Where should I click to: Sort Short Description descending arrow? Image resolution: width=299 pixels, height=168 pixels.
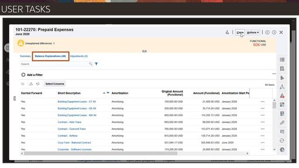[x=108, y=93]
